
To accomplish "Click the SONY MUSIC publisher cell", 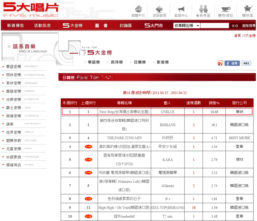I will [x=239, y=138].
